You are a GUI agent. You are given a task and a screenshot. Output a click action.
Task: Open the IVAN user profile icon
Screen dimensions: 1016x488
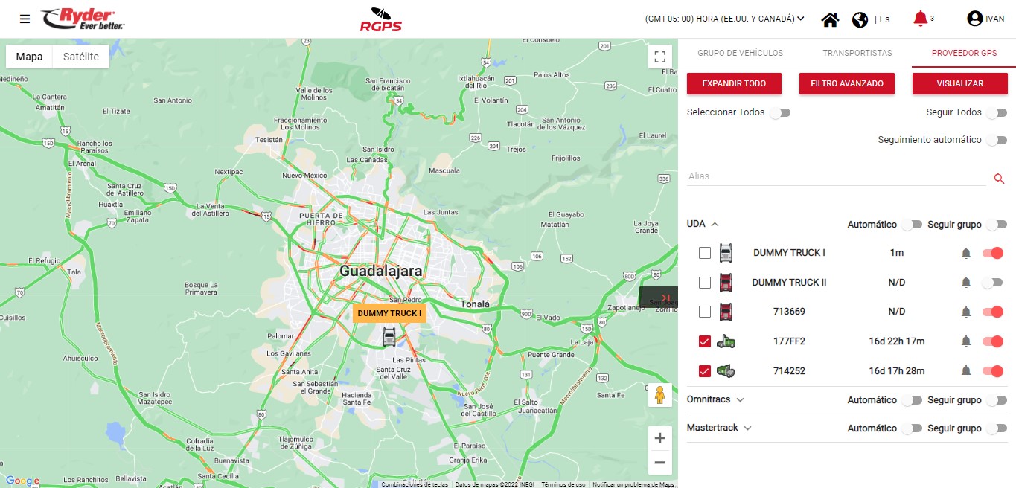(974, 19)
